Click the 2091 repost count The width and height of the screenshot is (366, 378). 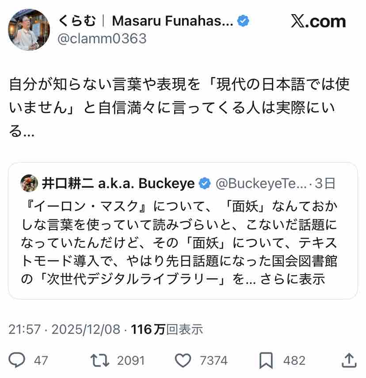click(x=131, y=361)
